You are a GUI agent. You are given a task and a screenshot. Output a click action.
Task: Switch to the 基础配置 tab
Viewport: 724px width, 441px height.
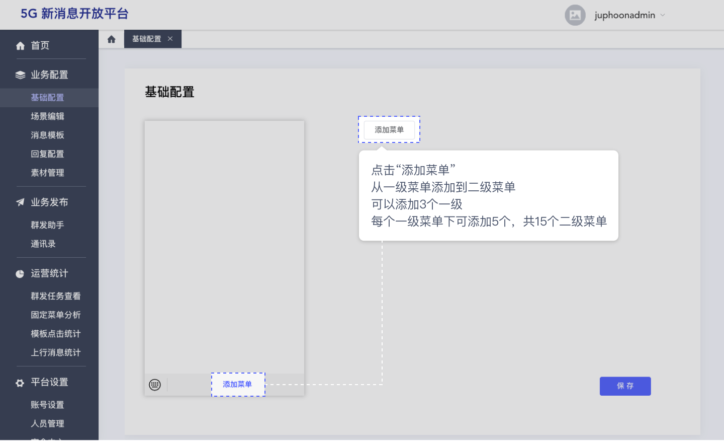point(148,39)
